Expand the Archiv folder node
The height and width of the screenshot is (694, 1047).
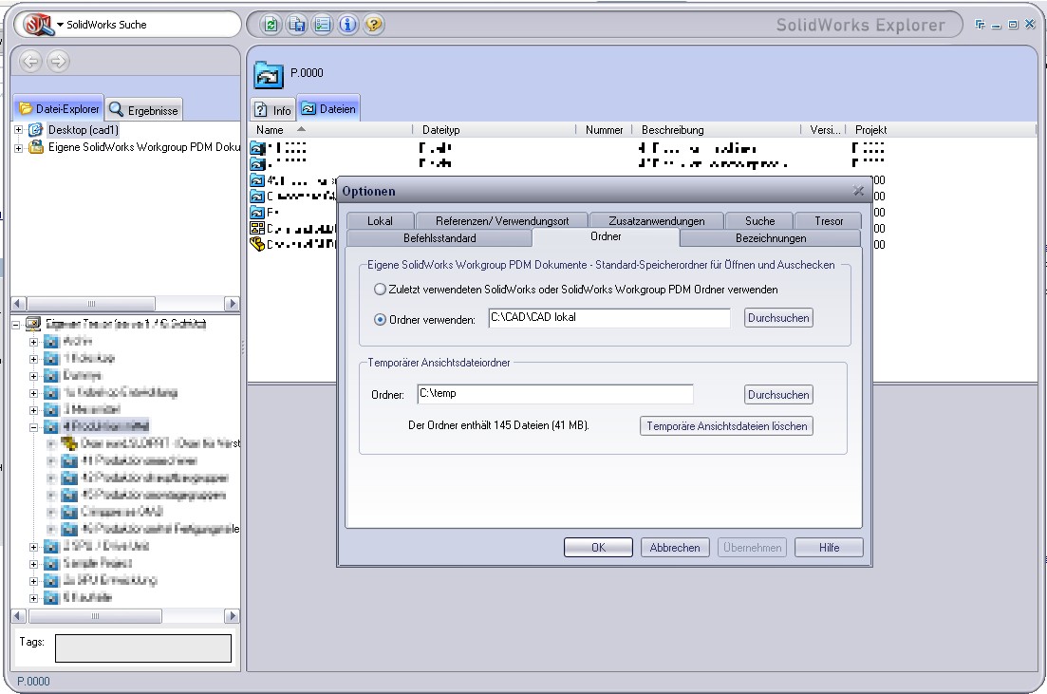coord(33,342)
